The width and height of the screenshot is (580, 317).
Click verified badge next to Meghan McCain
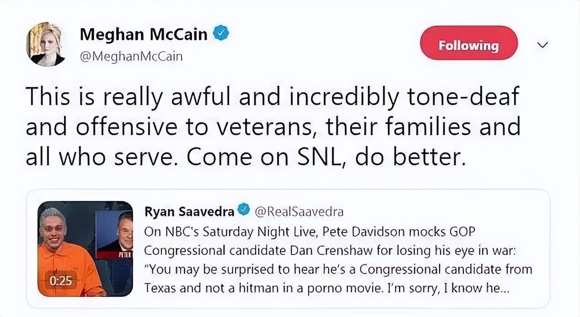(221, 34)
